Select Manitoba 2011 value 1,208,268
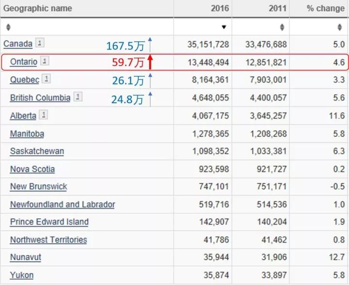Image resolution: width=349 pixels, height=285 pixels. 269,134
